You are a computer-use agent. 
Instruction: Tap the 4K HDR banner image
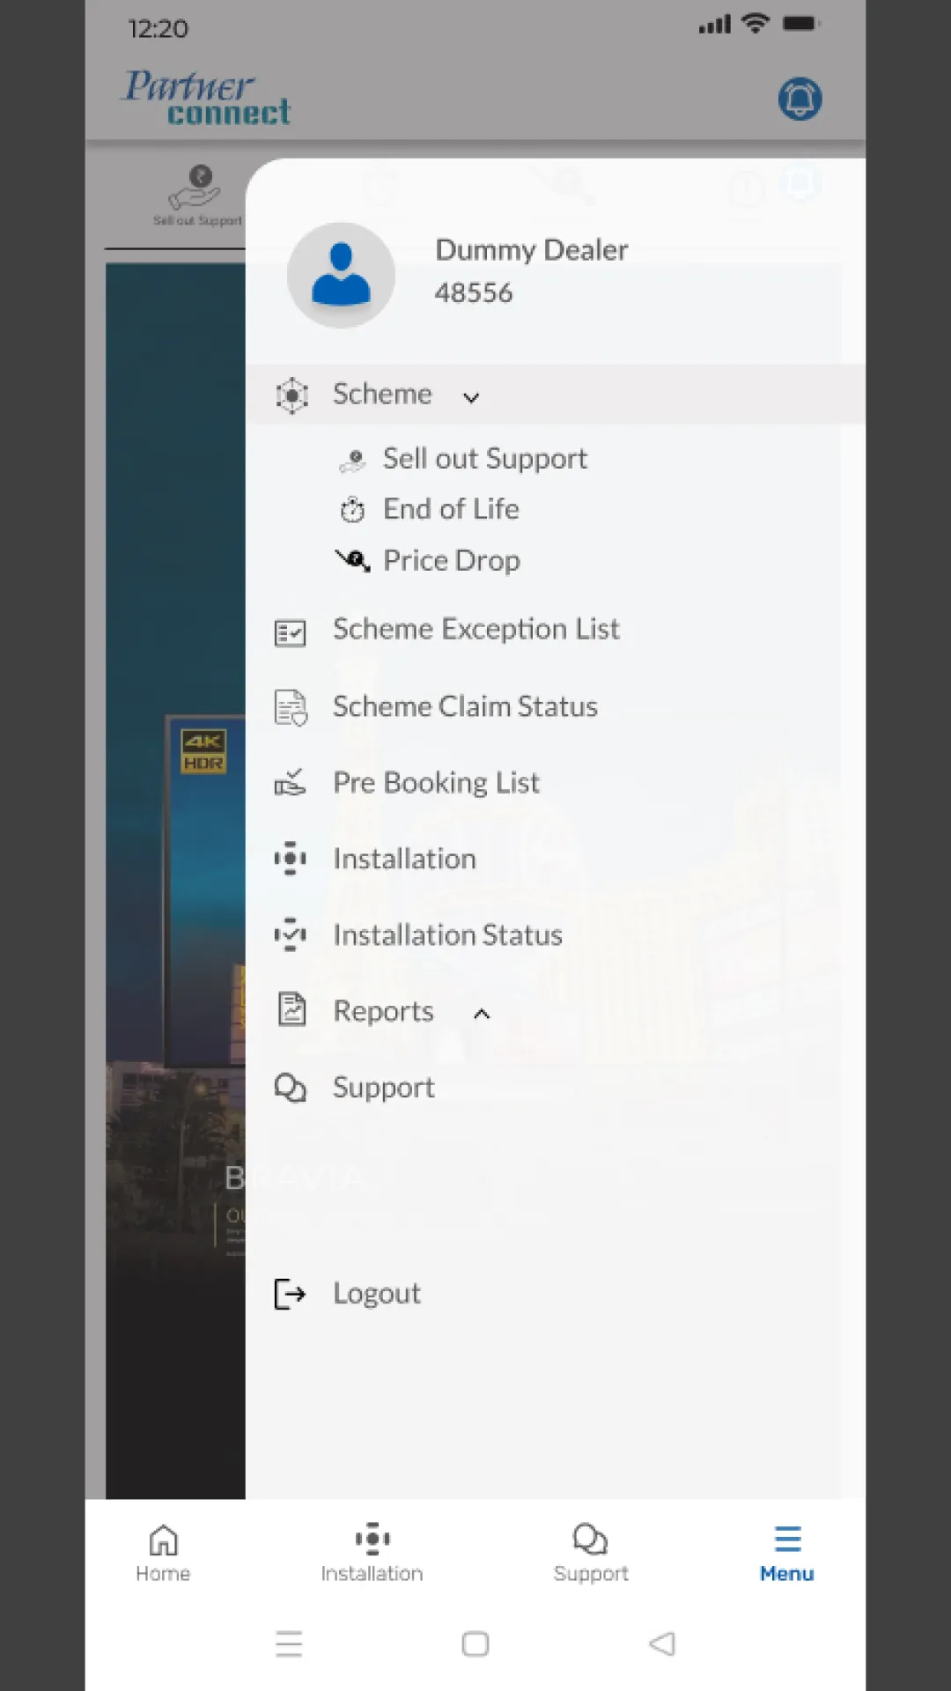204,751
